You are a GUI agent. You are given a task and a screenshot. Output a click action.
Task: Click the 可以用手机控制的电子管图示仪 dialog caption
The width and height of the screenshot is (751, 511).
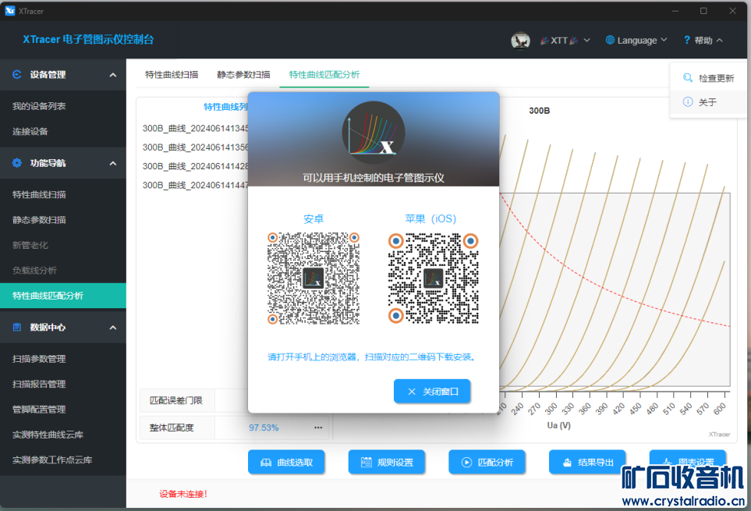click(373, 178)
